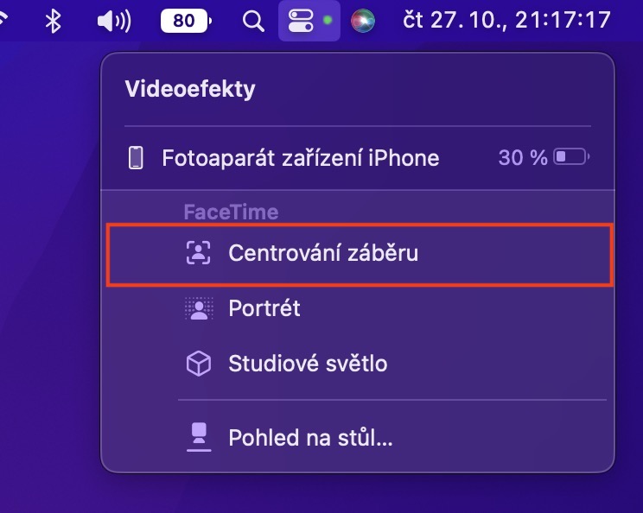Click the Bluetooth icon in menu bar
Image resolution: width=643 pixels, height=513 pixels.
pos(53,21)
